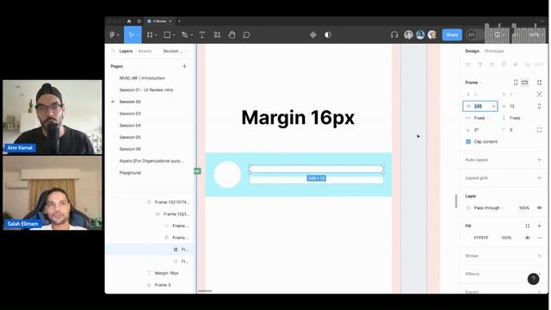Viewport: 551px width, 310px height.
Task: Toggle layer visibility eye in Layer section
Action: (539, 208)
